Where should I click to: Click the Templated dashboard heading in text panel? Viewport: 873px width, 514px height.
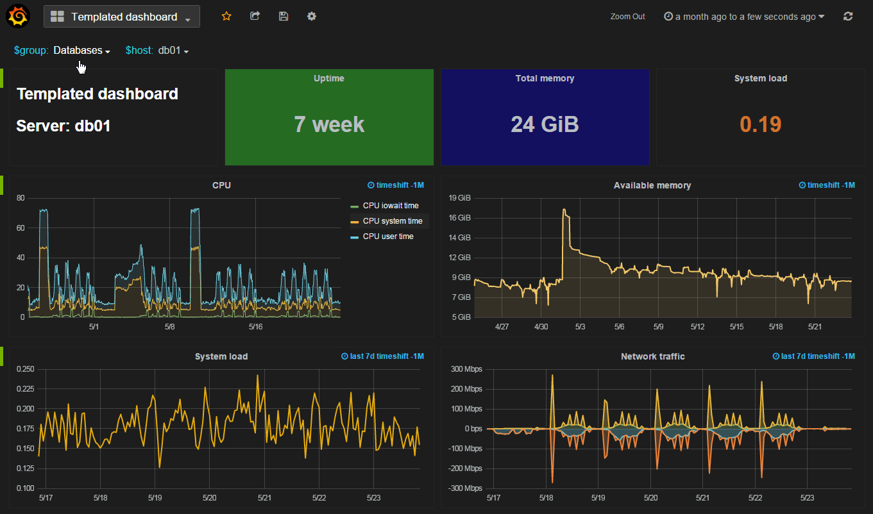(x=97, y=94)
